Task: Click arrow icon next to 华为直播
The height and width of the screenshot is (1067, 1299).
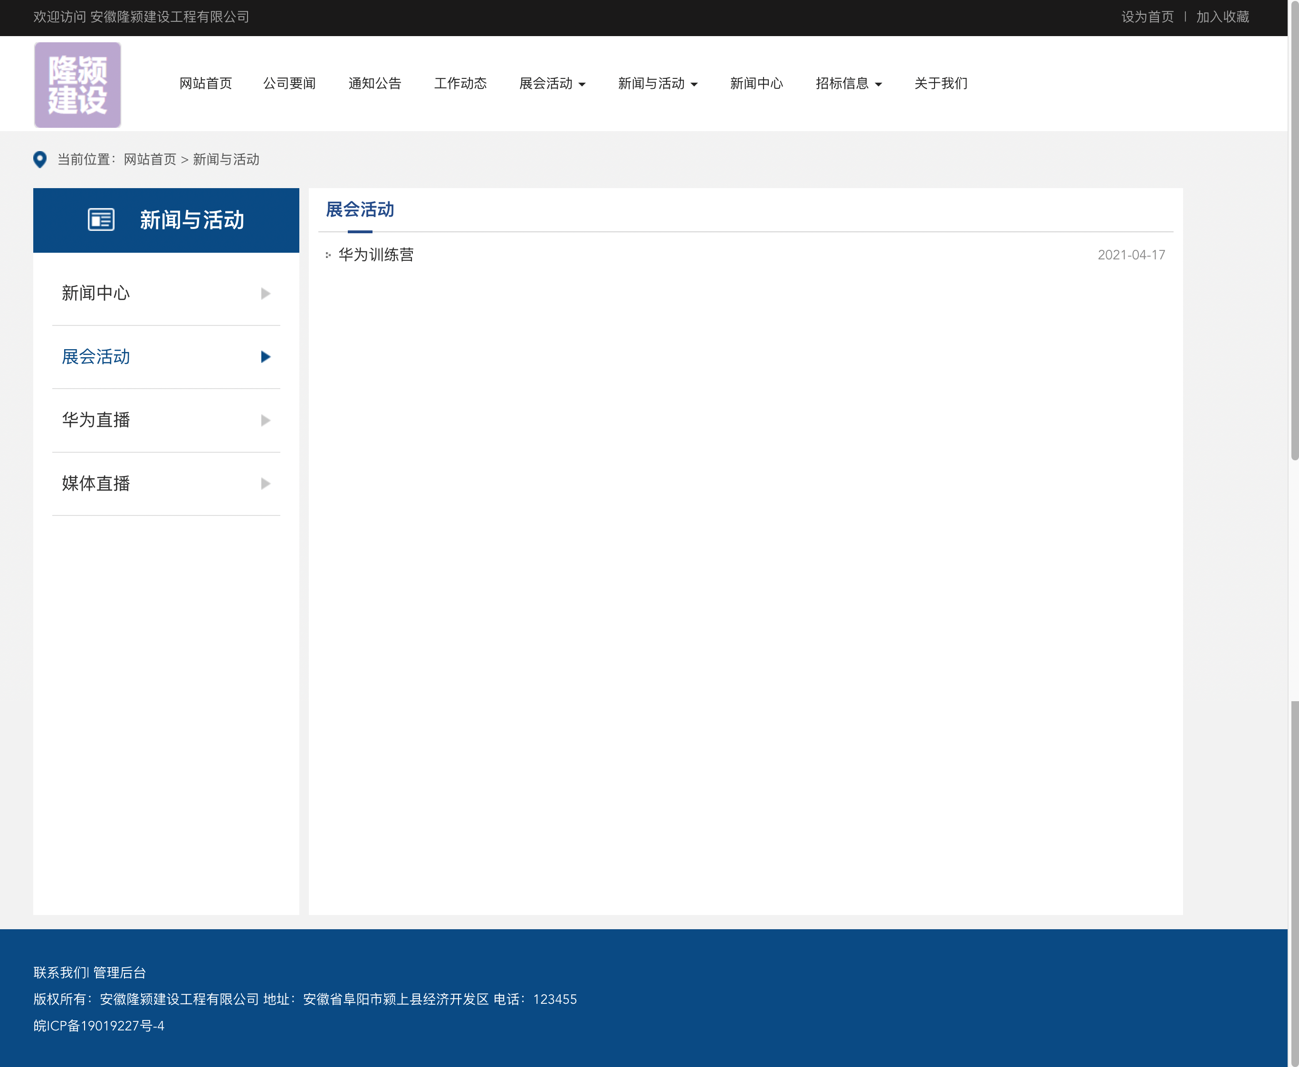Action: [266, 420]
